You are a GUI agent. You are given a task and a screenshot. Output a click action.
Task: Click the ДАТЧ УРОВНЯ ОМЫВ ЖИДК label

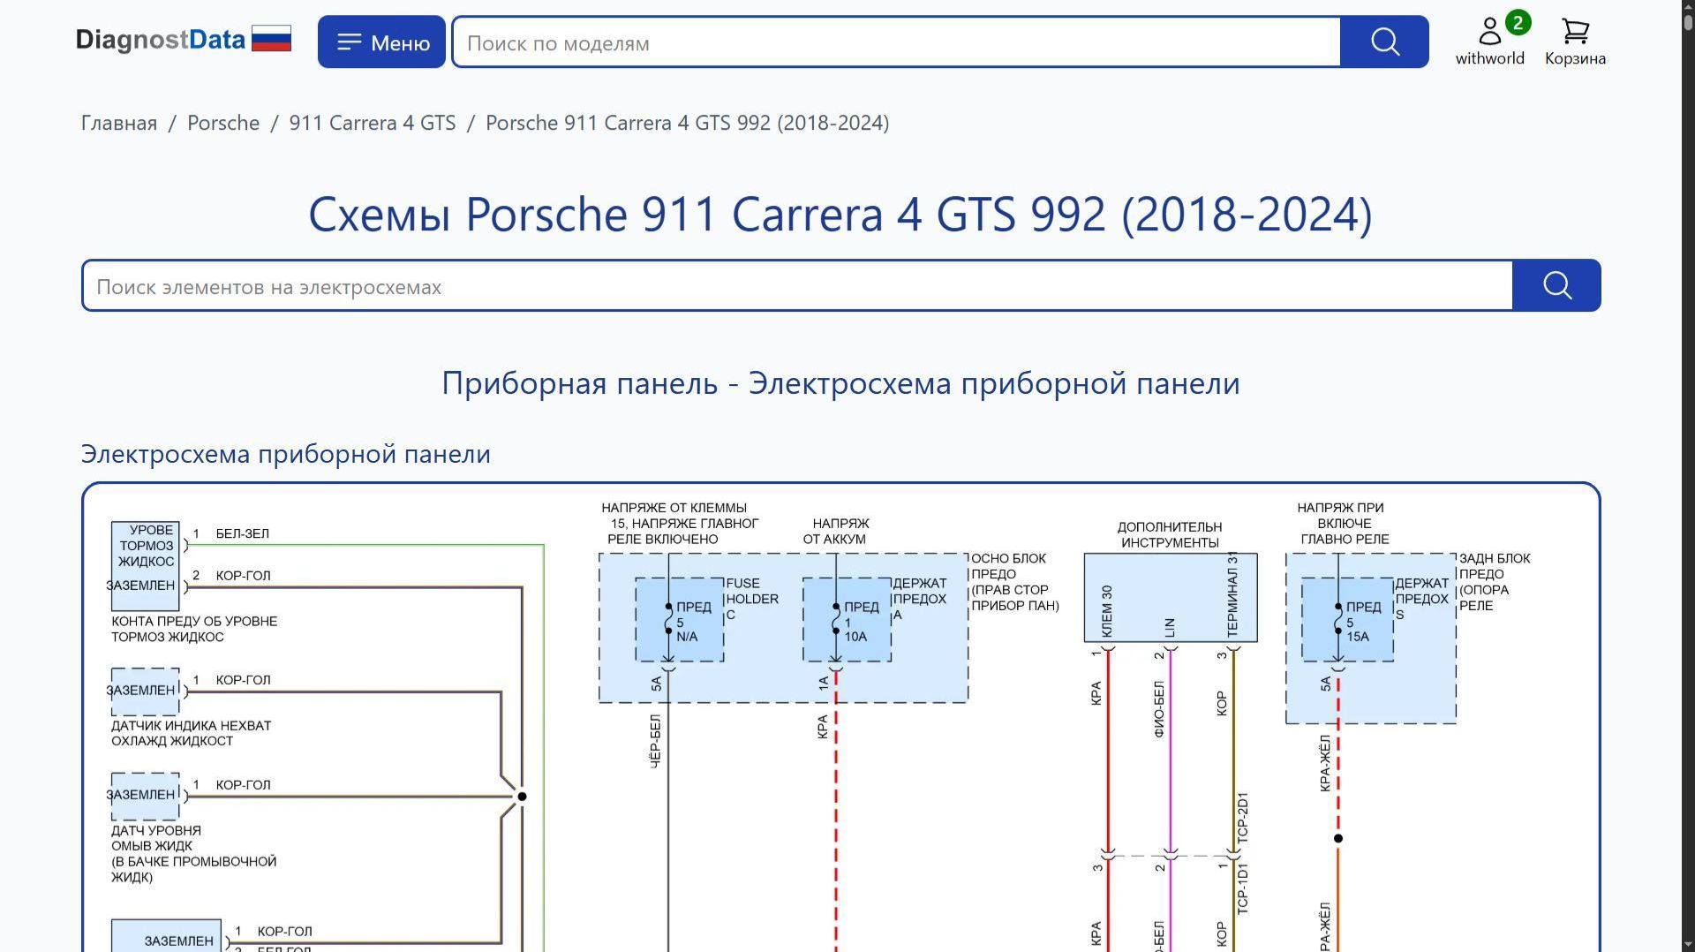pos(194,854)
